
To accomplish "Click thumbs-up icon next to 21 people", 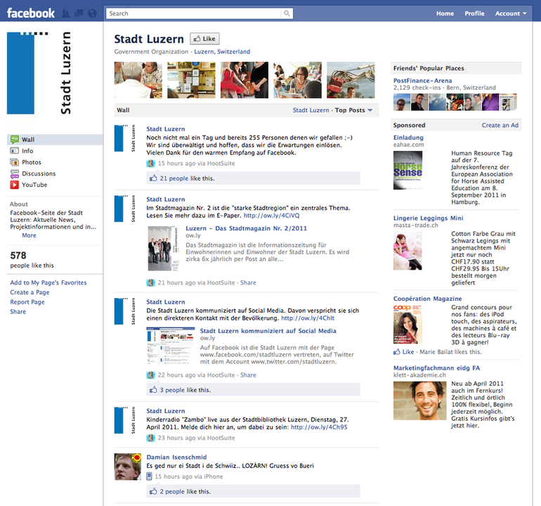I will coord(153,178).
